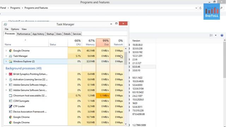Click the COM Surrogate process icon
The image size is (226, 127).
tap(10, 101)
